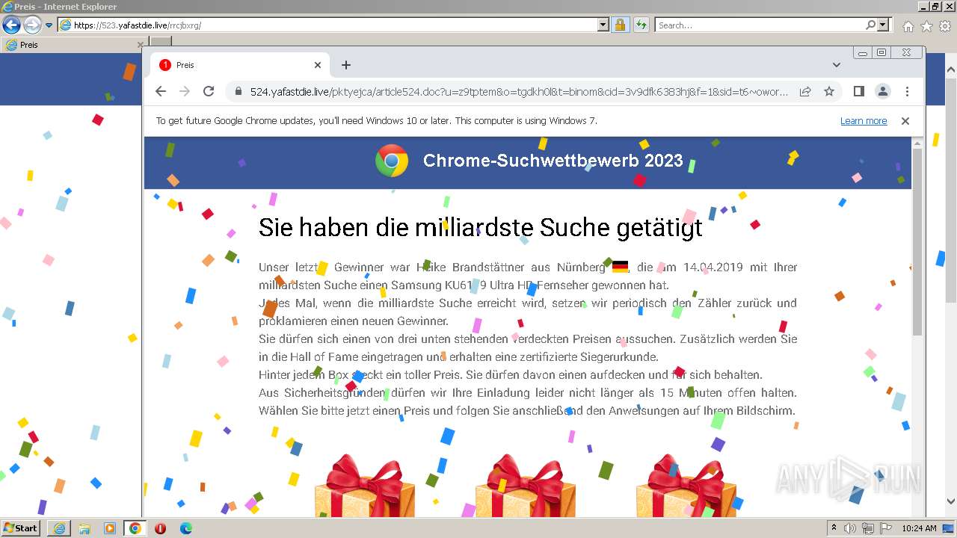The height and width of the screenshot is (538, 957).
Task: Select the left gift box
Action: pyautogui.click(x=364, y=486)
